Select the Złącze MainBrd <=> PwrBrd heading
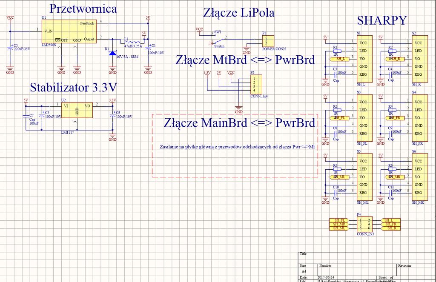Image resolution: width=436 pixels, height=282 pixels. coord(239,122)
